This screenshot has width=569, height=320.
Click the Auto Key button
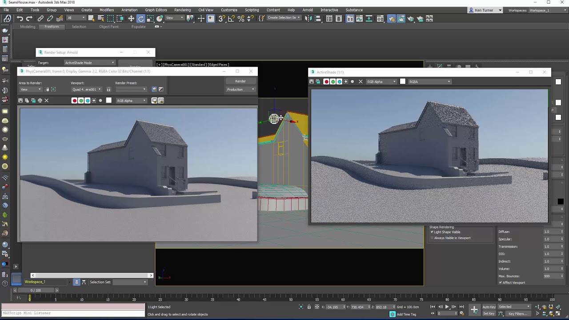[489, 307]
